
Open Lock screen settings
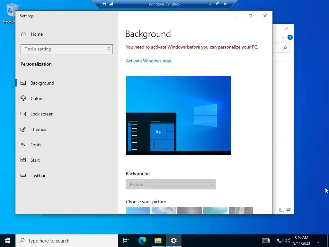[67, 114]
